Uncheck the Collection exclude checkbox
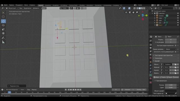The width and height of the screenshot is (180, 101). [155, 13]
